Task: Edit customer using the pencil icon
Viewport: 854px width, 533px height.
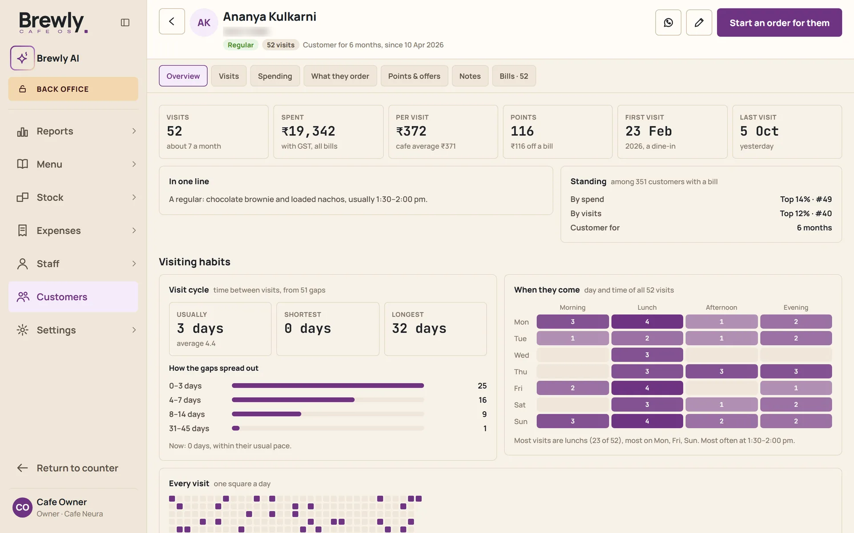Action: pos(699,23)
